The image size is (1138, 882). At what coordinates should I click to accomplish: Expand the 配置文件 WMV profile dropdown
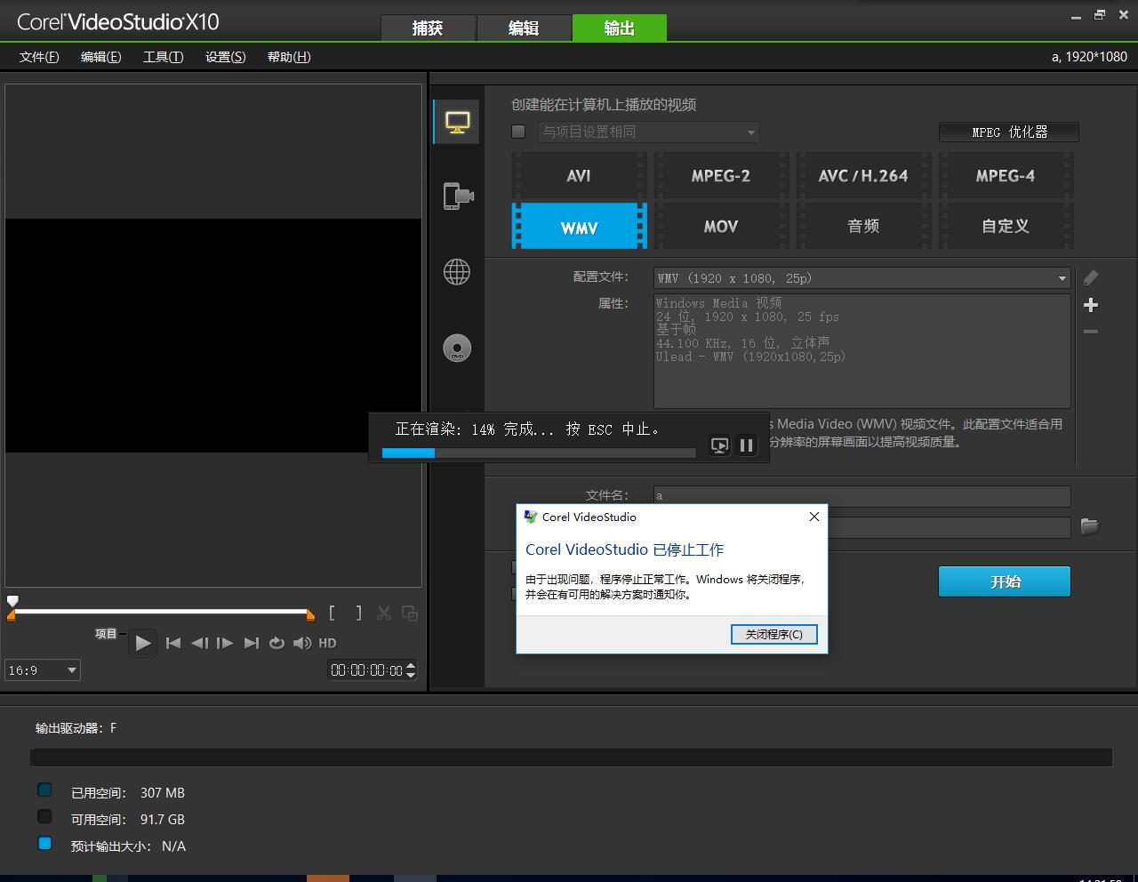click(x=862, y=278)
